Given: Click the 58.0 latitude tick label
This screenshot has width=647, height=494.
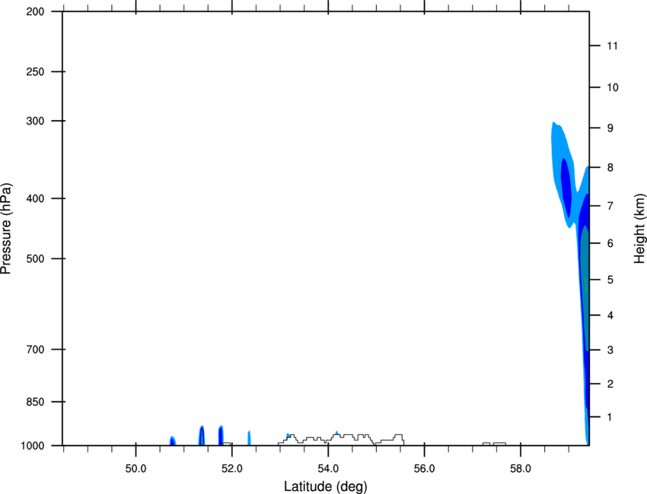Looking at the screenshot, I should click(521, 469).
